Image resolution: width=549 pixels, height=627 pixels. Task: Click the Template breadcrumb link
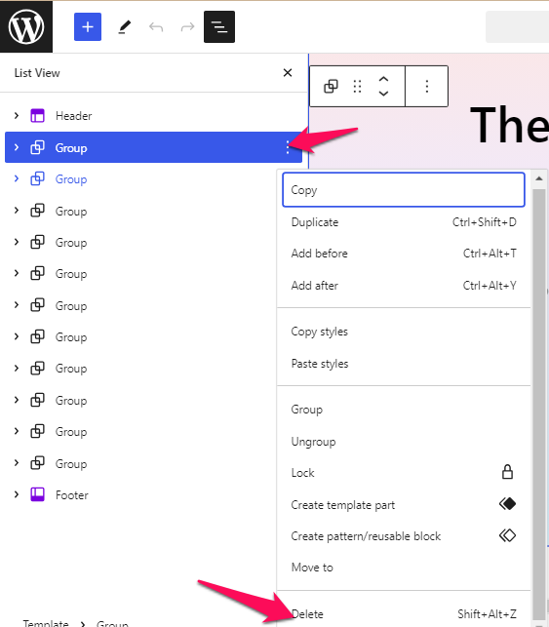pyautogui.click(x=46, y=623)
